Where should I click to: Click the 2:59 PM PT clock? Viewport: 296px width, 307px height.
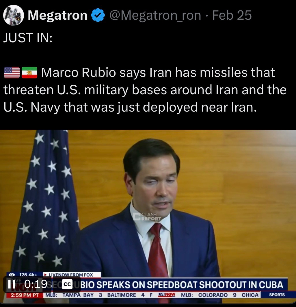click(x=25, y=295)
